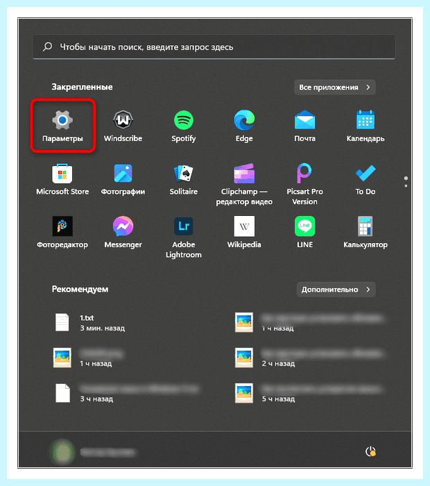The image size is (430, 486).
Task: Switch to next pinned apps page dot
Action: 406,185
